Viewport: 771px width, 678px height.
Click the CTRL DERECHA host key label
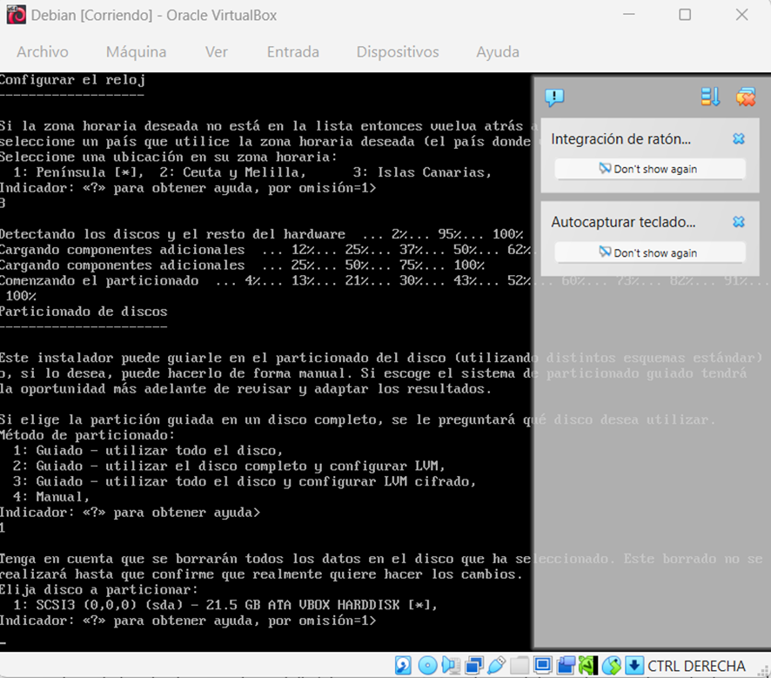696,666
